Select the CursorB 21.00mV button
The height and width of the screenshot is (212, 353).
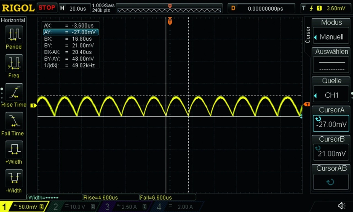[331, 153]
